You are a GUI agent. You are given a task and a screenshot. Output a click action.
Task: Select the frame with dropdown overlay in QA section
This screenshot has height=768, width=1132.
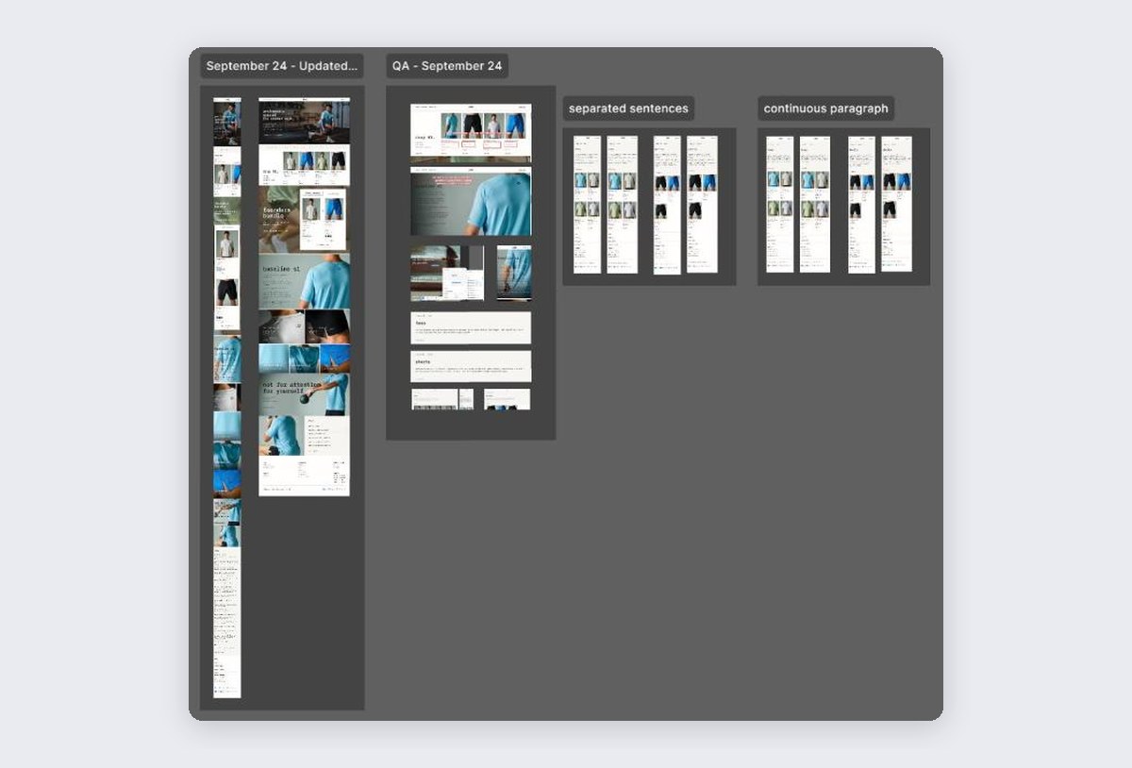pyautogui.click(x=447, y=274)
